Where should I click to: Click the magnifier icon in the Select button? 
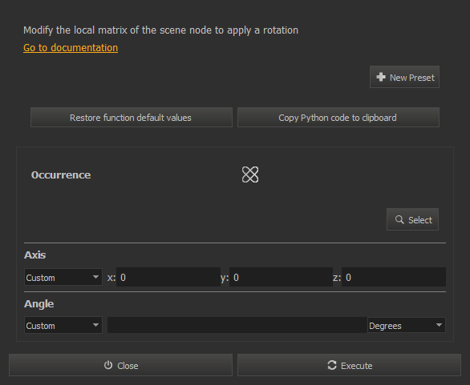pos(399,219)
